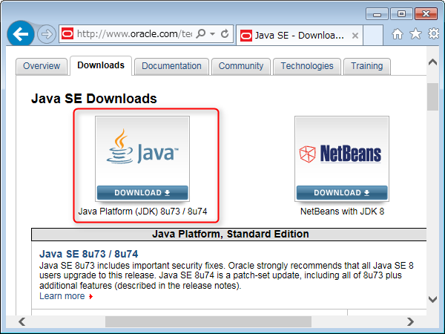Click Java Platform (JDK) 8u73 / 8u74 caption

[x=142, y=212]
